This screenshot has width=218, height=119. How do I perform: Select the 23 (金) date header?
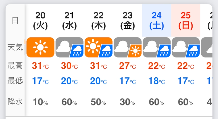click(128, 20)
